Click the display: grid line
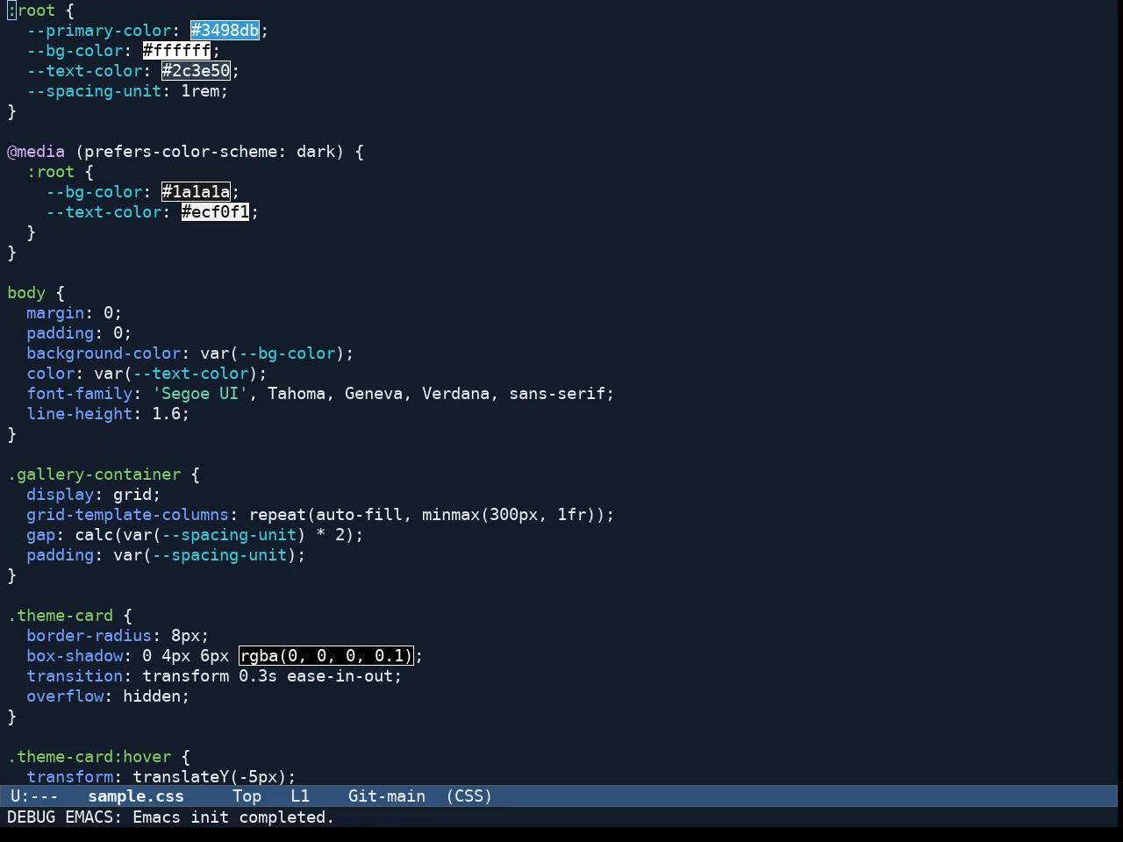Viewport: 1123px width, 842px height. 94,495
